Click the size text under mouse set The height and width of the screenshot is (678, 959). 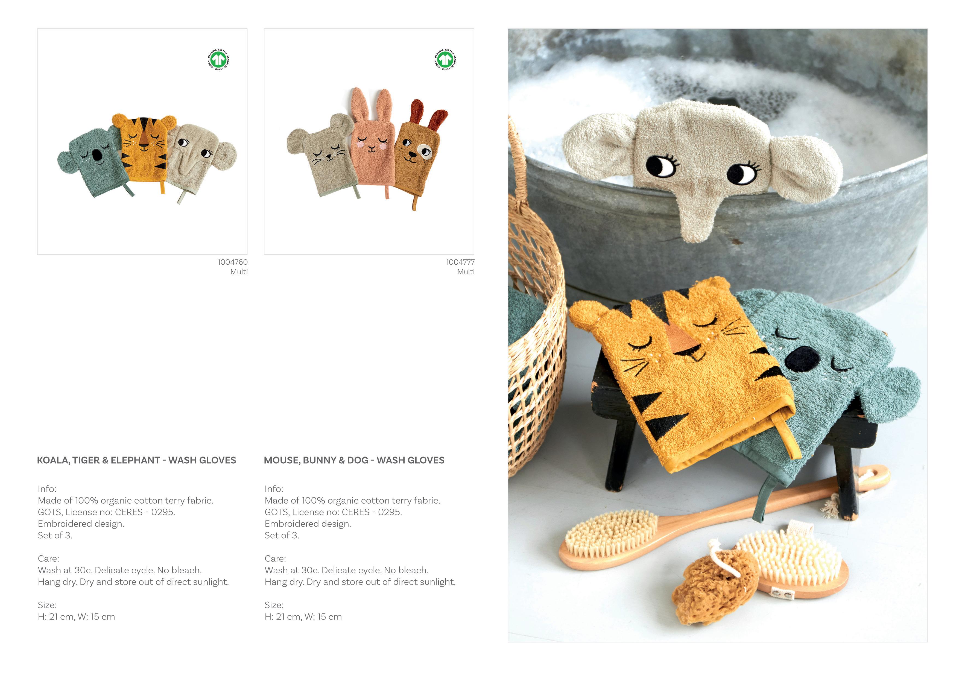[303, 616]
